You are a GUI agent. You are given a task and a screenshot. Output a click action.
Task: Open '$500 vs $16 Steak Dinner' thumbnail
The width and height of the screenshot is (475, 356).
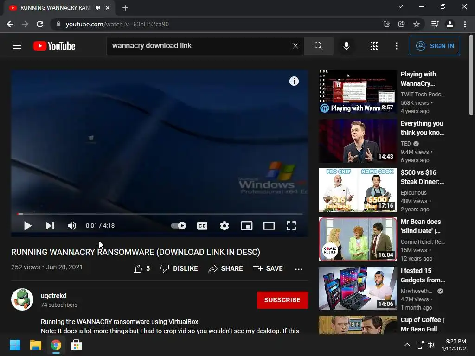[358, 190]
